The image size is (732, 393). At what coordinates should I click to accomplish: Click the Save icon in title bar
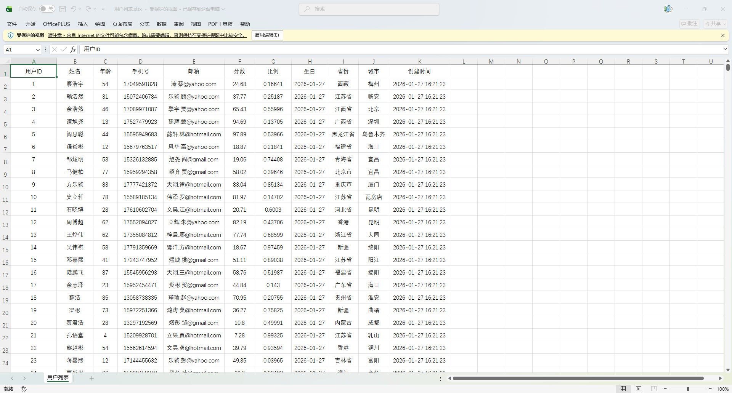[x=63, y=9]
